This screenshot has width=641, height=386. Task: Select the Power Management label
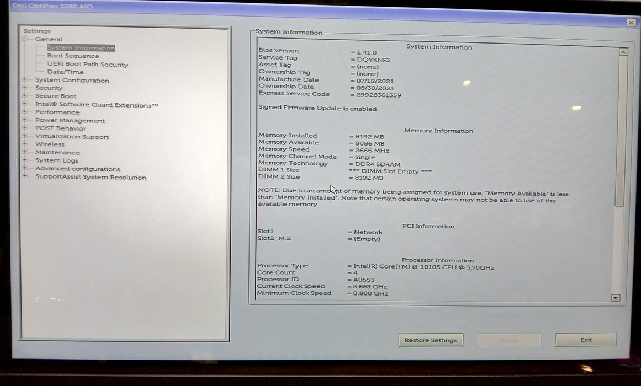coord(70,121)
